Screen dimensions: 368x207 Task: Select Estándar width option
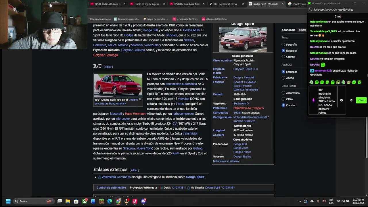coord(283,72)
